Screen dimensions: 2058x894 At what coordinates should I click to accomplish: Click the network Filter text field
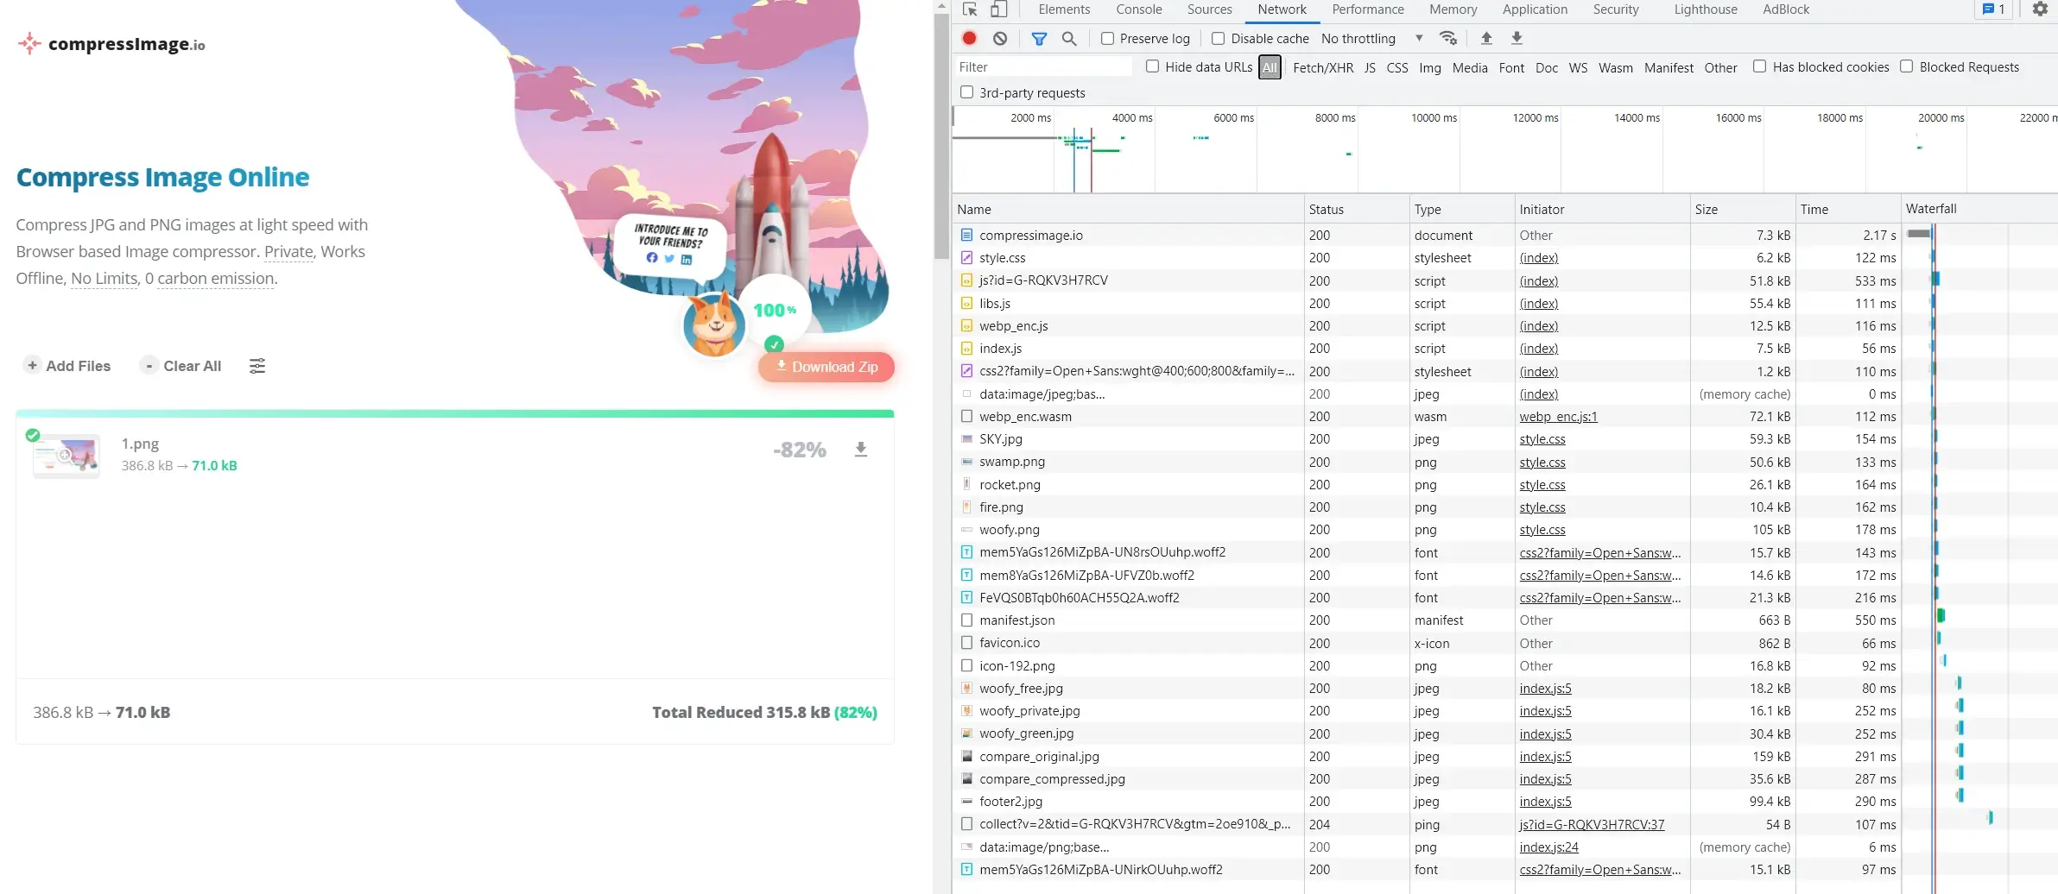click(x=1042, y=67)
